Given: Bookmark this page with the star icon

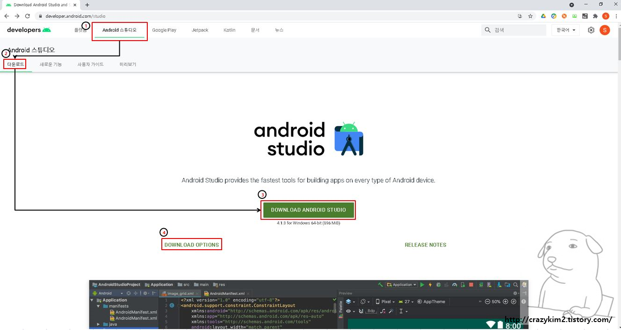Looking at the screenshot, I should click(x=530, y=16).
